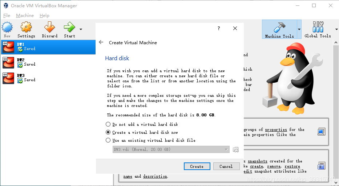Select Do not add a virtual hard disk
Viewport: 339px width, 186px height.
(142, 124)
